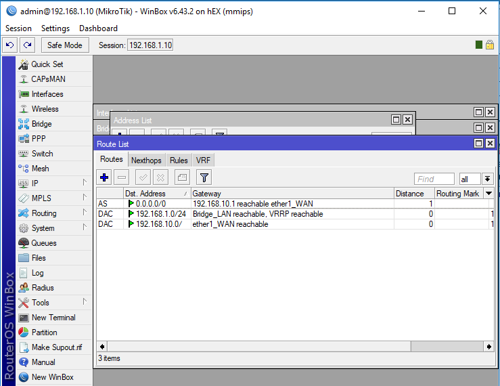Image resolution: width=500 pixels, height=386 pixels.
Task: Open the Dashboard menu
Action: [x=99, y=28]
